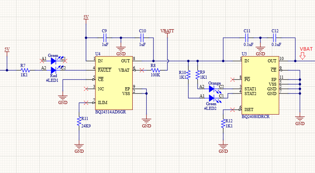Select the BQ24314ADSGR part name text

(110, 112)
